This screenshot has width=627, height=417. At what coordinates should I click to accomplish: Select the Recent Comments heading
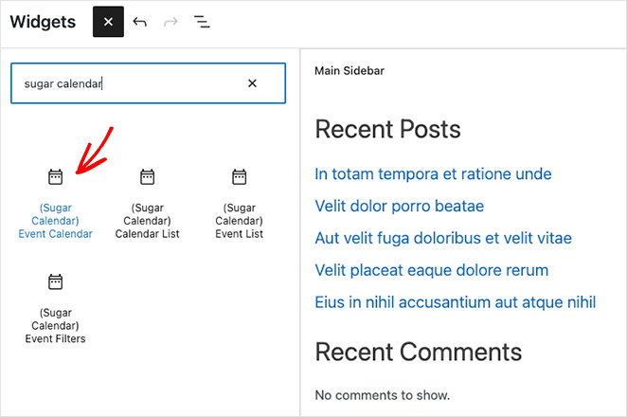(419, 353)
